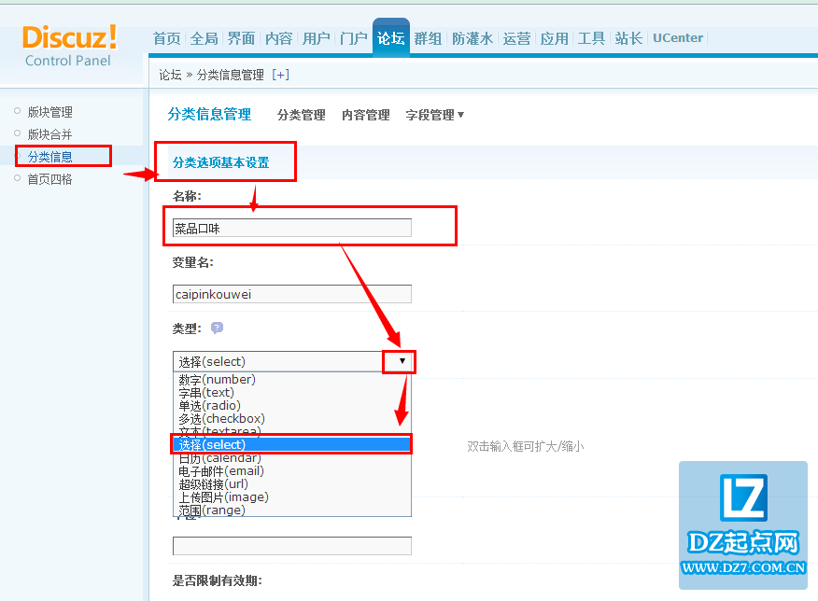Click the [+] link in breadcrumb

click(x=281, y=75)
